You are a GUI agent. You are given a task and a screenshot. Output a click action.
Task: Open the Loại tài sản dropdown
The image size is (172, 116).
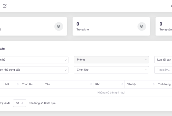(163, 60)
